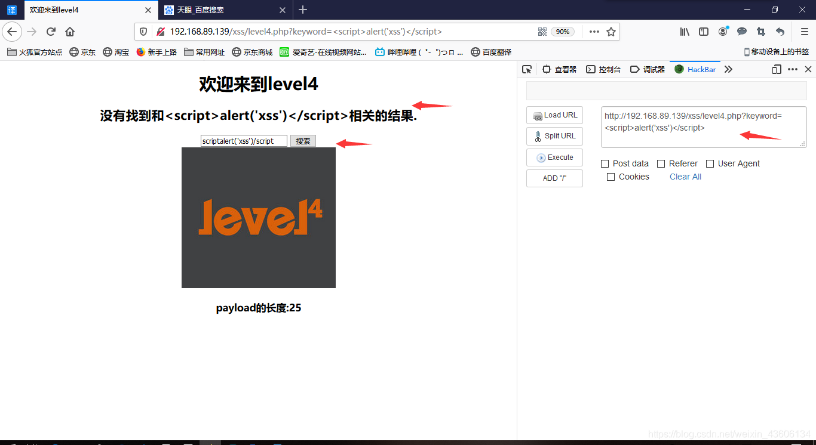Open devtools three-dot options menu
Screen dimensions: 816x445
click(x=793, y=69)
